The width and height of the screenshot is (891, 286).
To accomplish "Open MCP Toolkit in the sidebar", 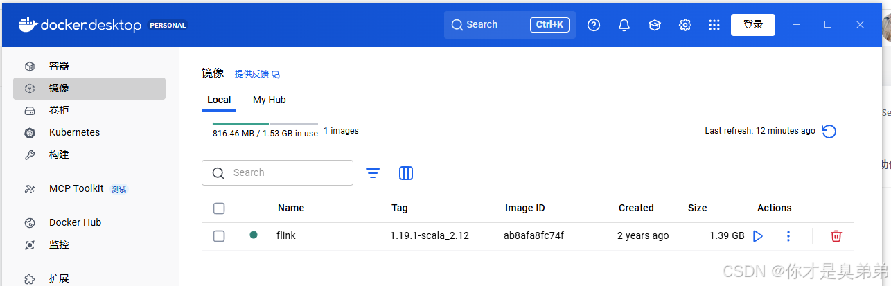I will coord(89,189).
